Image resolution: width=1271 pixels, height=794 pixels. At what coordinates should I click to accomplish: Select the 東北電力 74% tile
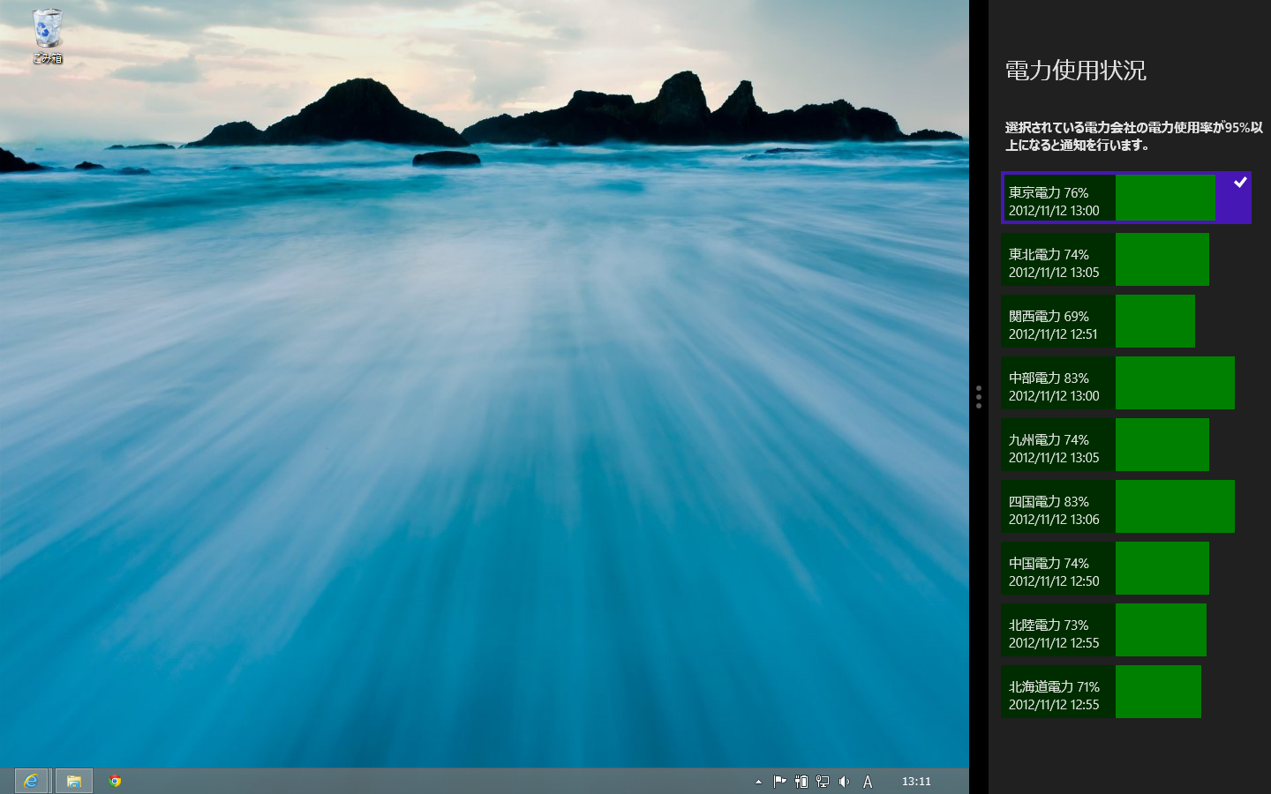[1104, 259]
